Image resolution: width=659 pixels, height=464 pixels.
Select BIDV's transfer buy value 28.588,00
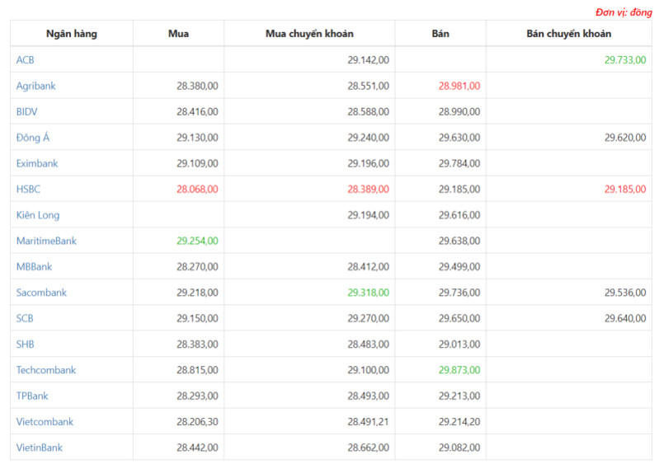(x=368, y=112)
